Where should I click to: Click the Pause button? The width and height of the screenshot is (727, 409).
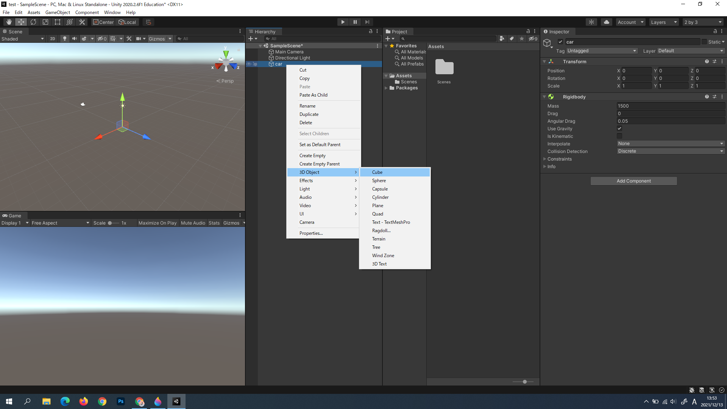point(355,22)
